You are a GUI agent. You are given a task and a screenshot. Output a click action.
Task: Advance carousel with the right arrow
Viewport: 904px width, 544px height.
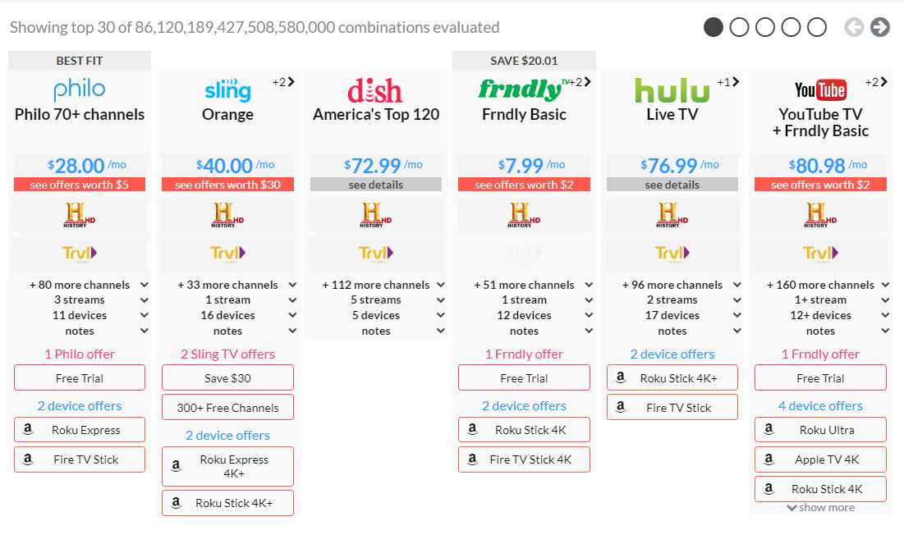[879, 27]
